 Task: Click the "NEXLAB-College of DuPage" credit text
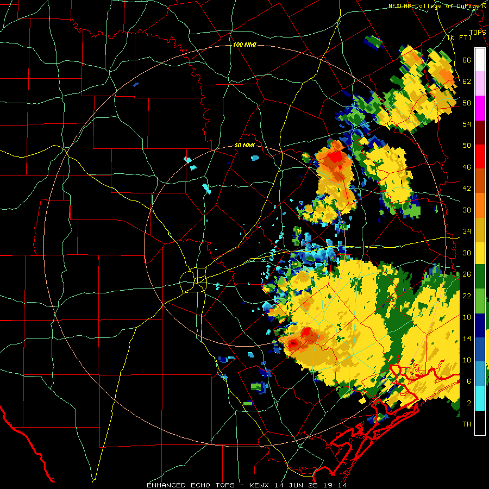[435, 6]
